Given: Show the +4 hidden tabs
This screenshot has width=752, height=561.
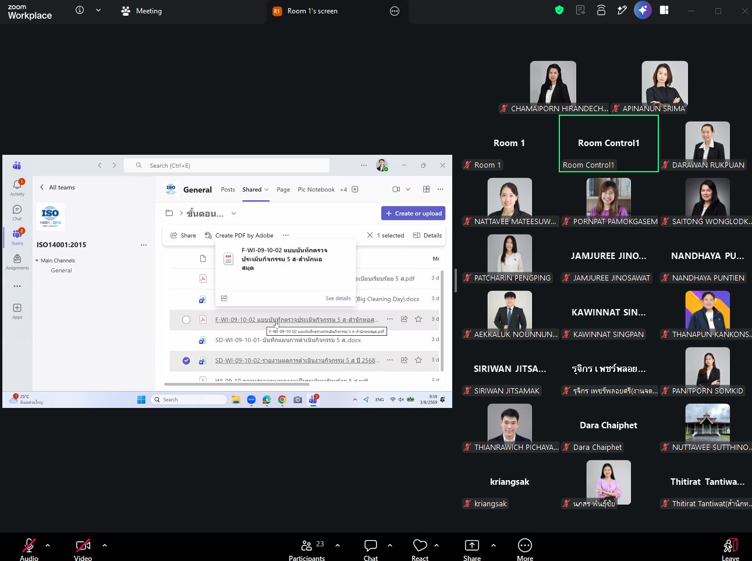Looking at the screenshot, I should (x=343, y=190).
